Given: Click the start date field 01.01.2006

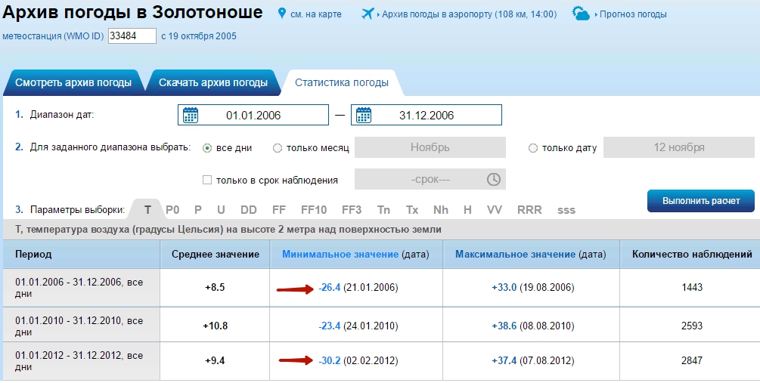Looking at the screenshot, I should pos(253,116).
